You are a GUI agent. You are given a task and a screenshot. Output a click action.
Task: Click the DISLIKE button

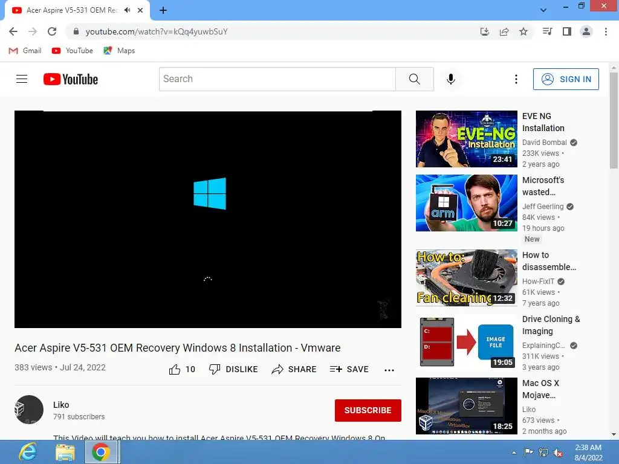pyautogui.click(x=233, y=369)
